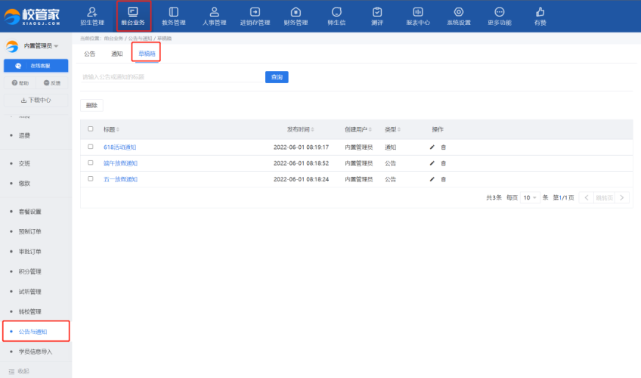Screen dimensions: 641x378
Task: Open the 招生管理 module icon
Action: [92, 12]
